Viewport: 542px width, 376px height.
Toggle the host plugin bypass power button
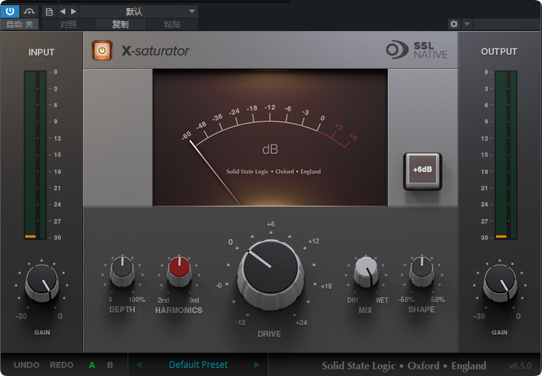click(x=10, y=11)
